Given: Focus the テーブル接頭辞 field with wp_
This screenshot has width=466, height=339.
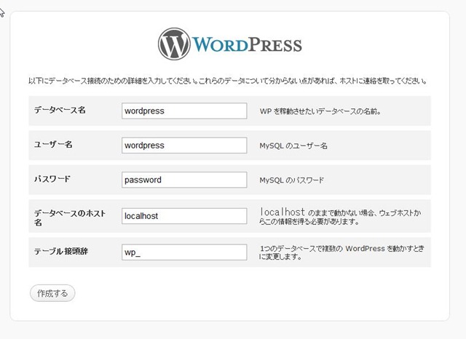Looking at the screenshot, I should [185, 252].
